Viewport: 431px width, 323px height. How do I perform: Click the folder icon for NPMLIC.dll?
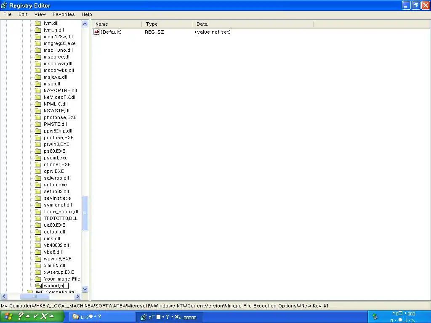pyautogui.click(x=38, y=104)
